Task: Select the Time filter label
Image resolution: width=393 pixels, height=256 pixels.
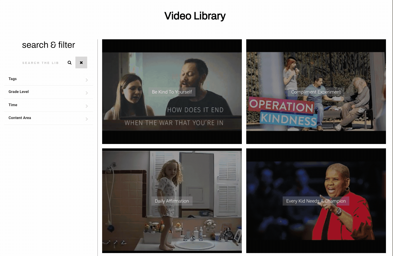Action: tap(13, 105)
